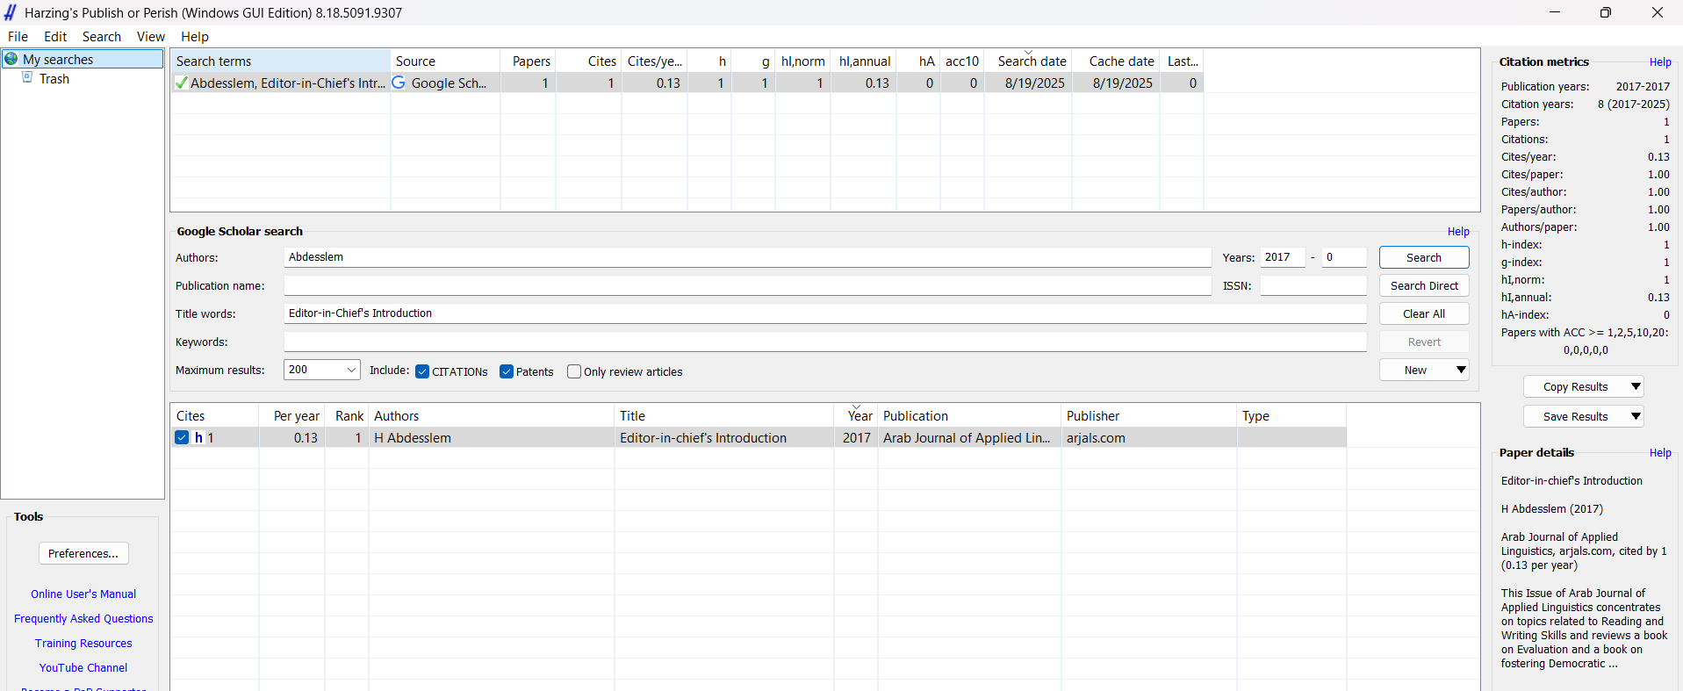Screen dimensions: 1683x691
Task: Expand the Copy Results dropdown arrow
Action: (x=1636, y=386)
